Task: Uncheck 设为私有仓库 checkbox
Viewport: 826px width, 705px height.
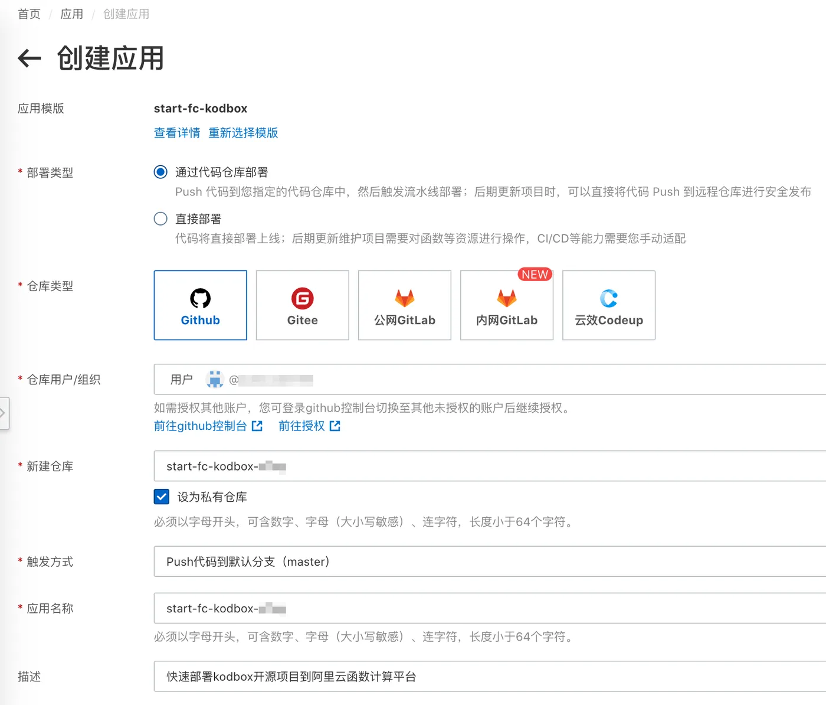Action: point(162,497)
